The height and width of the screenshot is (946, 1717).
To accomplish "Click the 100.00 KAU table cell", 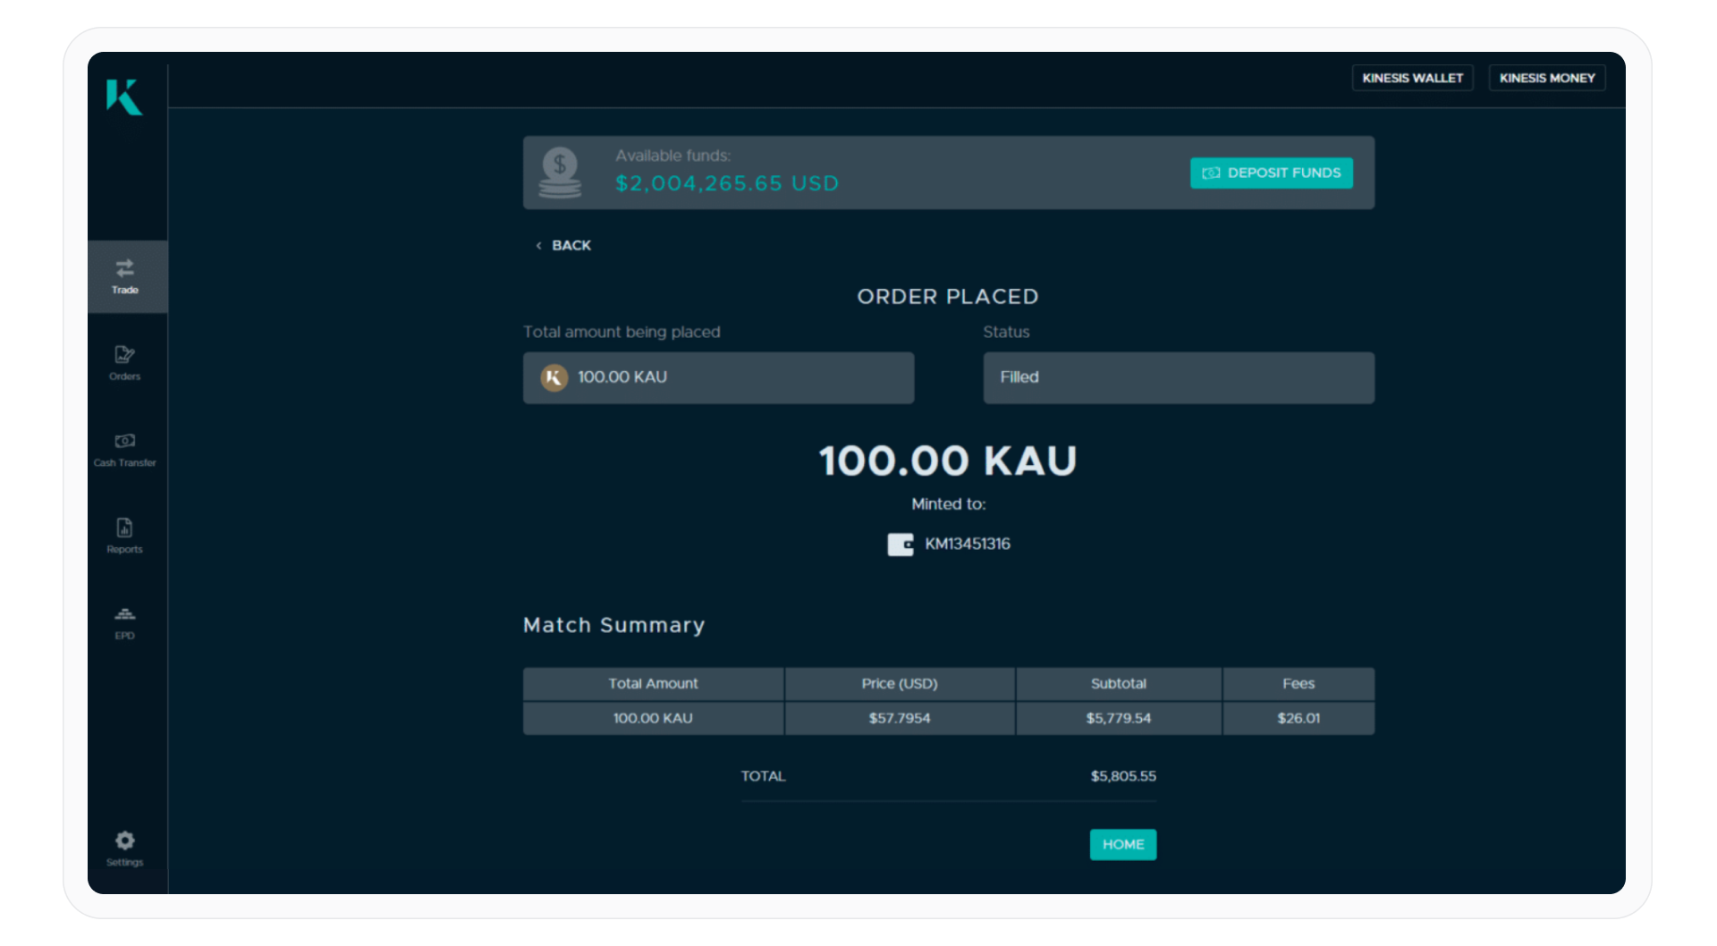I will pyautogui.click(x=654, y=718).
